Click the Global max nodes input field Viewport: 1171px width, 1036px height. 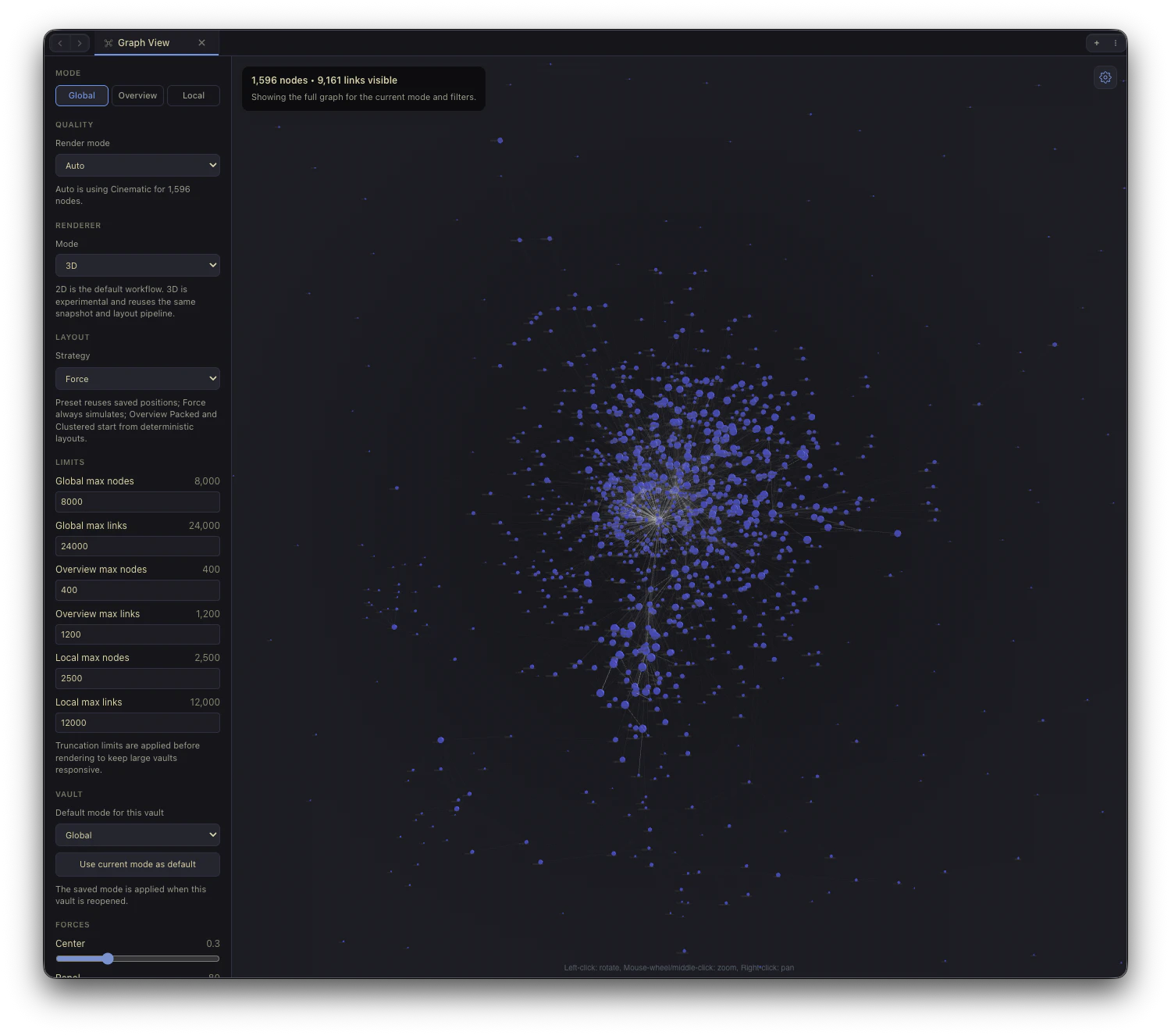tap(137, 502)
